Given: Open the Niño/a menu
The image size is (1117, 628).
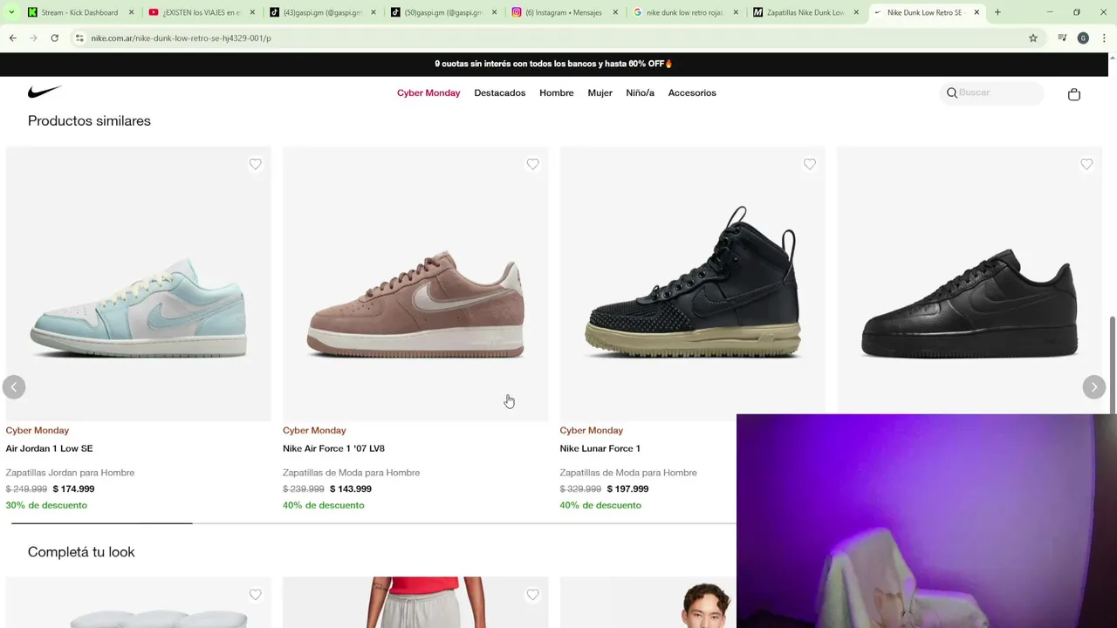Looking at the screenshot, I should coord(640,92).
